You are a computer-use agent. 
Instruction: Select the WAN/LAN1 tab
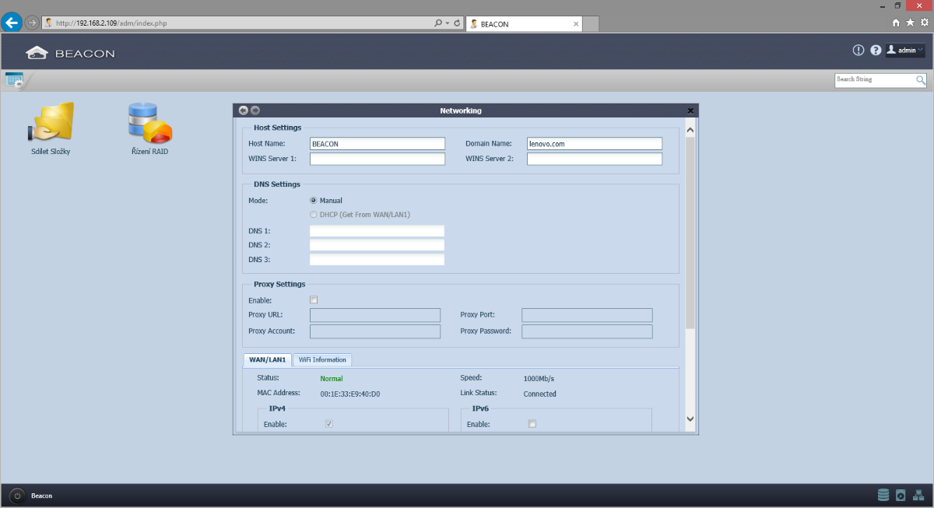point(267,359)
